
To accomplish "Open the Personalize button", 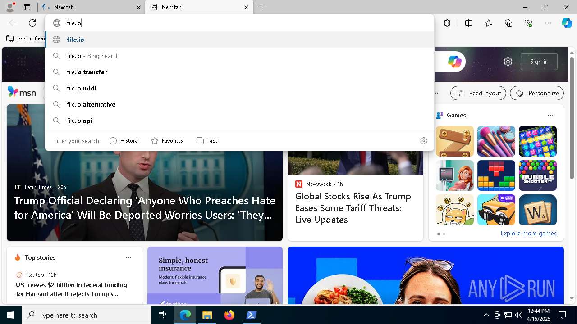I will tap(537, 93).
